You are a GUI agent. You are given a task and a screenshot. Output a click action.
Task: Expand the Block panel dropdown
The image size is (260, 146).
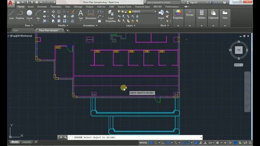point(165,26)
